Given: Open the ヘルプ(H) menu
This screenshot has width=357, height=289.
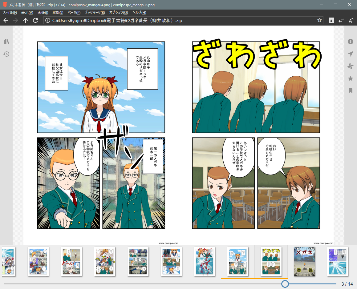Looking at the screenshot, I should tap(139, 13).
